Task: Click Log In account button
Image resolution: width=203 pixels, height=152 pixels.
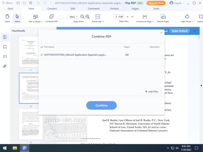Action: 176,3
